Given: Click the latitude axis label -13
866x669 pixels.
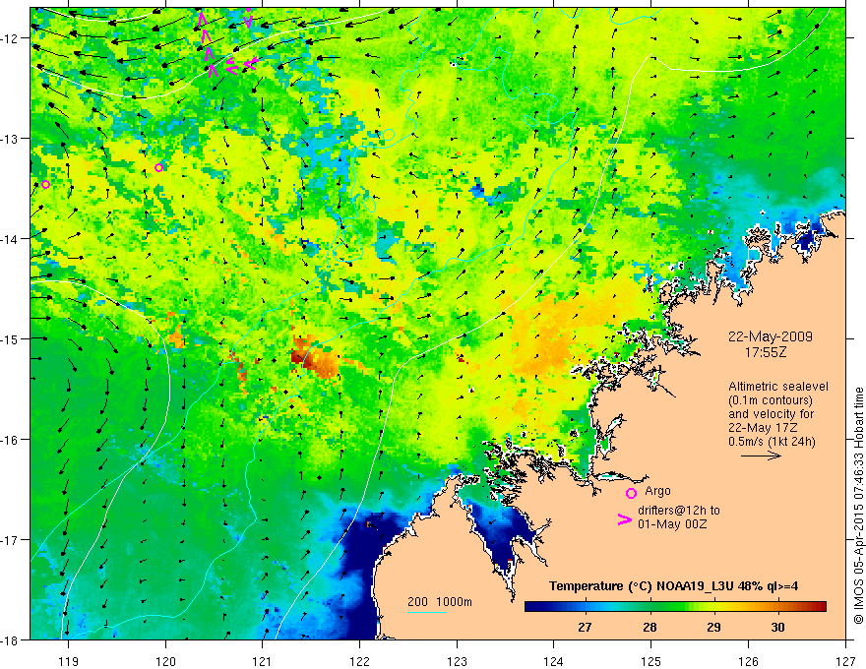Looking at the screenshot, I should tap(10, 139).
